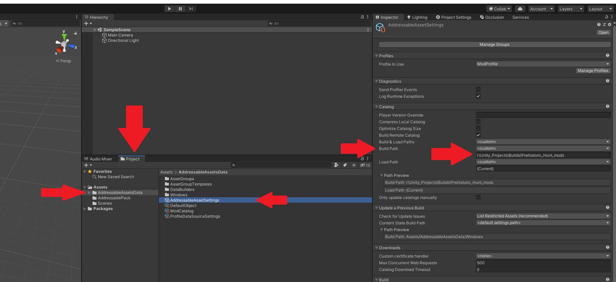Open the asset help reference icon in Inspector header
The image size is (616, 282).
coord(599,24)
